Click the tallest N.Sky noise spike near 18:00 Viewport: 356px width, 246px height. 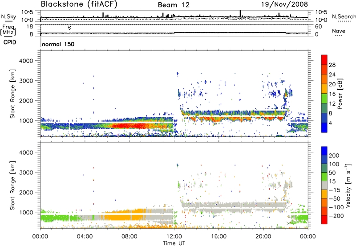coord(240,14)
